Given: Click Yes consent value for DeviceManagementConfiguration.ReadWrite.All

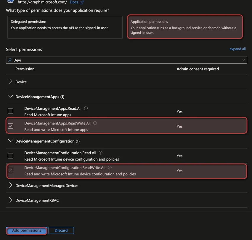Looking at the screenshot, I should [179, 171].
